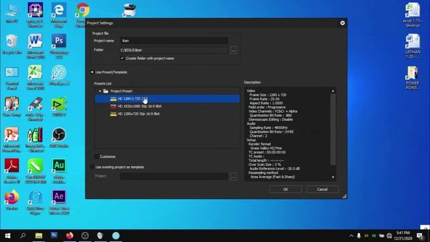Launch Microsoft Word desktop shortcut
Viewport: 430px width, 242px height.
point(35,46)
